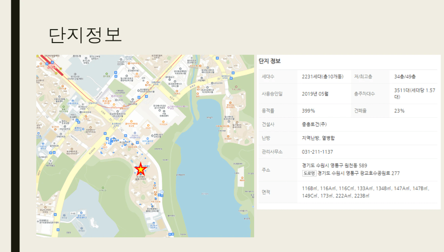444x252 pixels.
Task: Select the heating value 지역난방, 열병합
Action: pos(318,138)
